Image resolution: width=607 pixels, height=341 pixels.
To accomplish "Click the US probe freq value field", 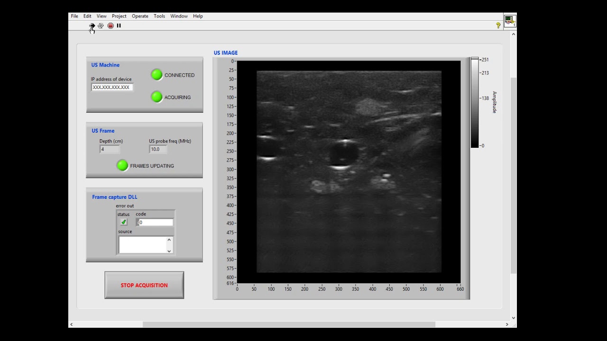I will click(158, 149).
